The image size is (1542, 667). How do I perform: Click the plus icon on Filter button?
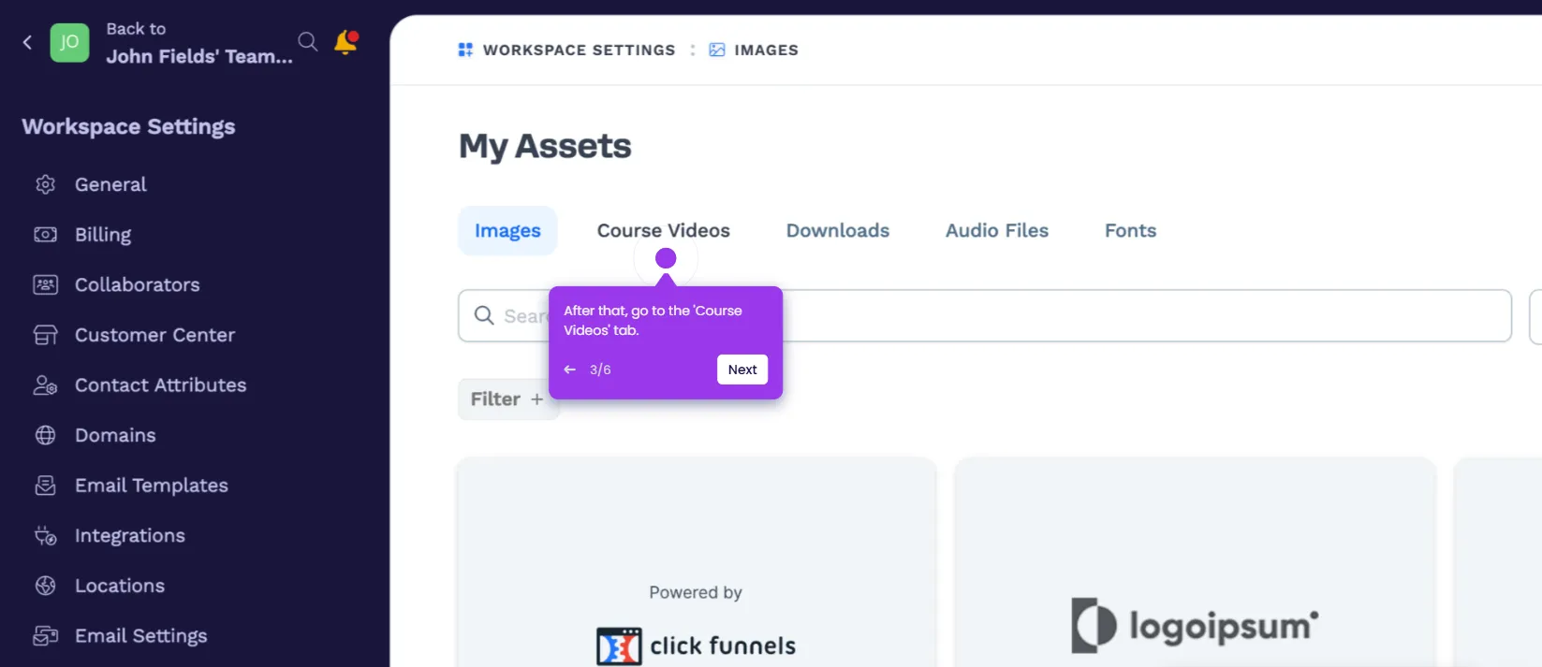(536, 399)
